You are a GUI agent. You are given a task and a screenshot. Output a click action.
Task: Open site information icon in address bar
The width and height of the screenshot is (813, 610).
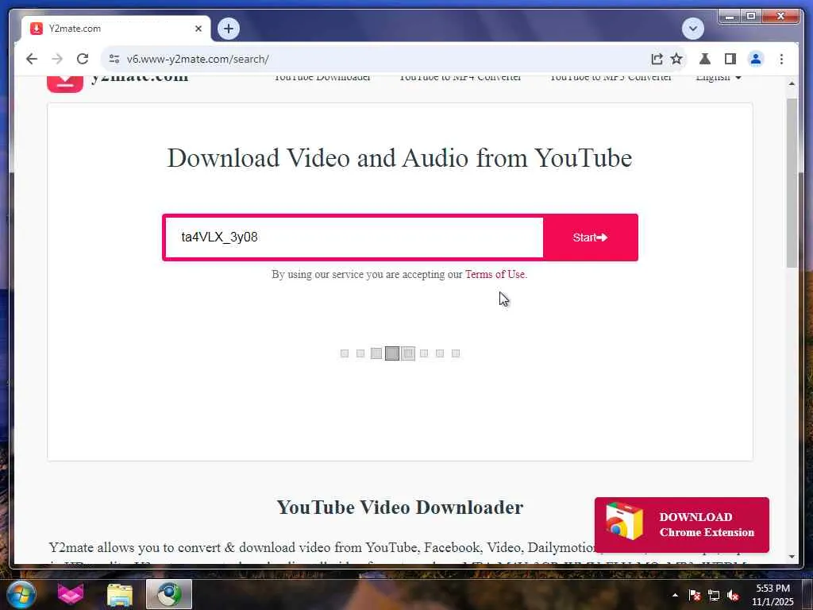(x=114, y=59)
